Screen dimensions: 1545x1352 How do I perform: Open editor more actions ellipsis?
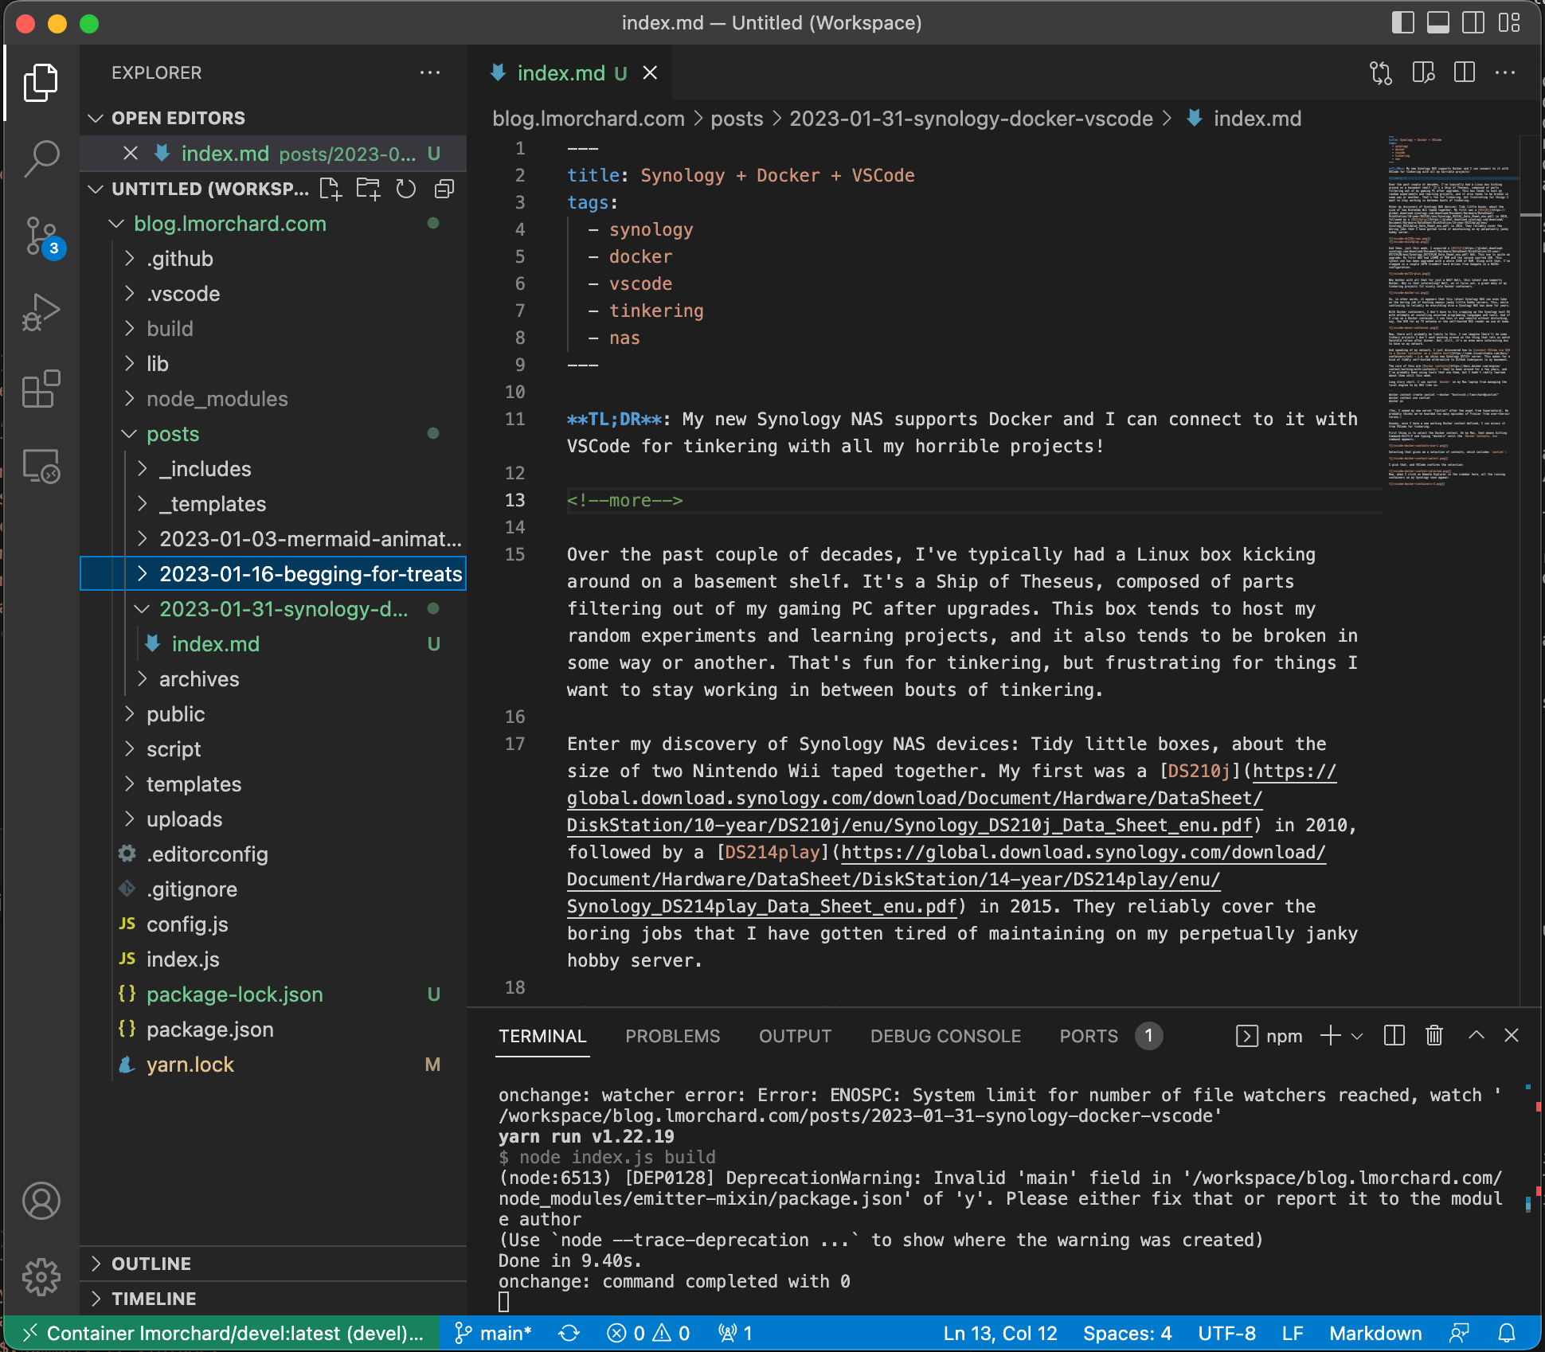[x=1505, y=72]
